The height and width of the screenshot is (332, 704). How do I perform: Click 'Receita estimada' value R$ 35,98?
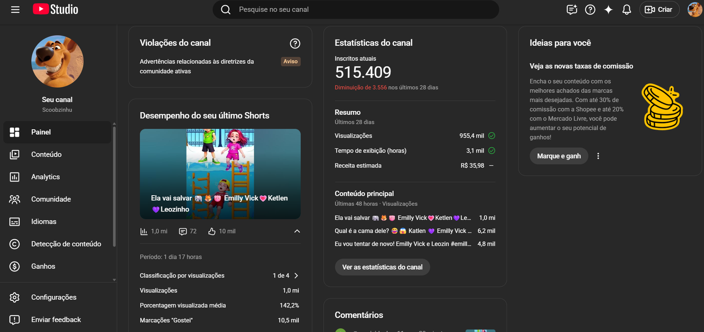472,166
